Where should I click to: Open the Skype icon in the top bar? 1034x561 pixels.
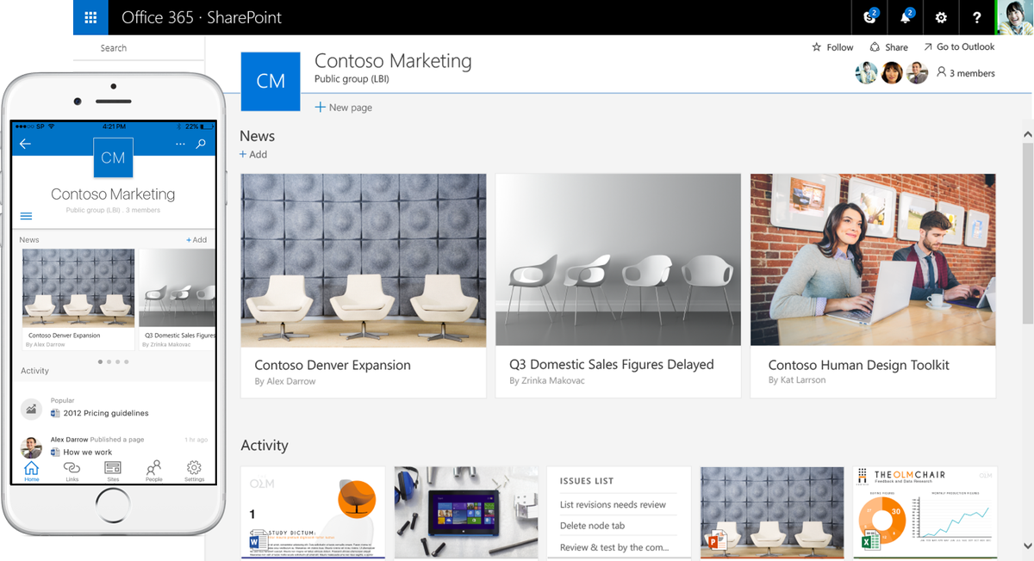[870, 17]
